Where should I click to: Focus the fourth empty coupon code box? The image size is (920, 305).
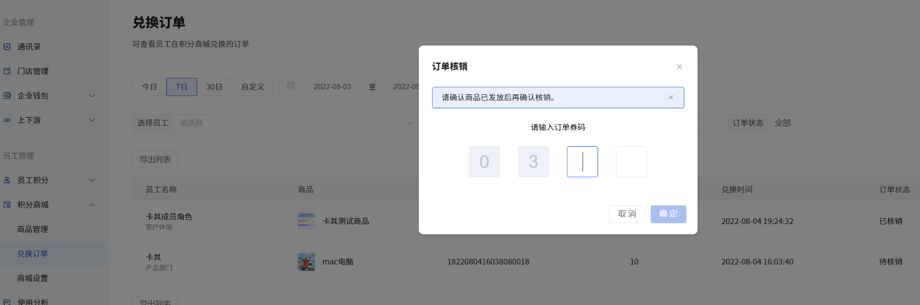coord(631,162)
